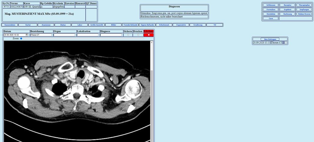Open Rezeptur from the action panel
The width and height of the screenshot is (314, 142).
287,5
